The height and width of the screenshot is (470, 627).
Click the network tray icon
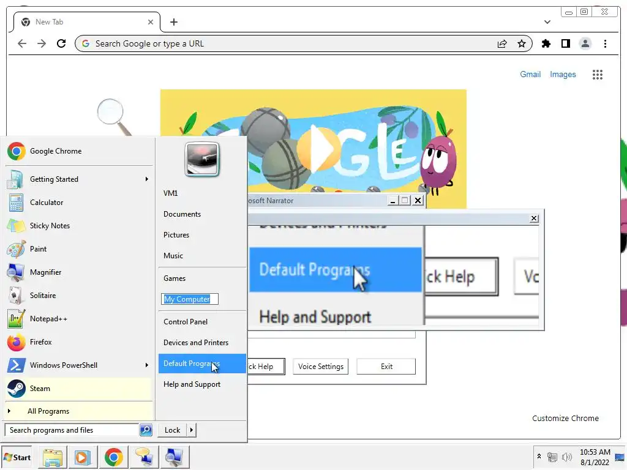(552, 457)
